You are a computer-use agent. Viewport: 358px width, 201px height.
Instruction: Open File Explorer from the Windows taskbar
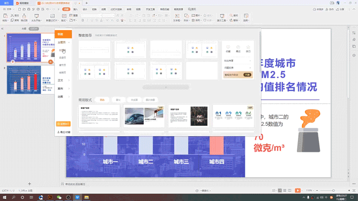86,197
